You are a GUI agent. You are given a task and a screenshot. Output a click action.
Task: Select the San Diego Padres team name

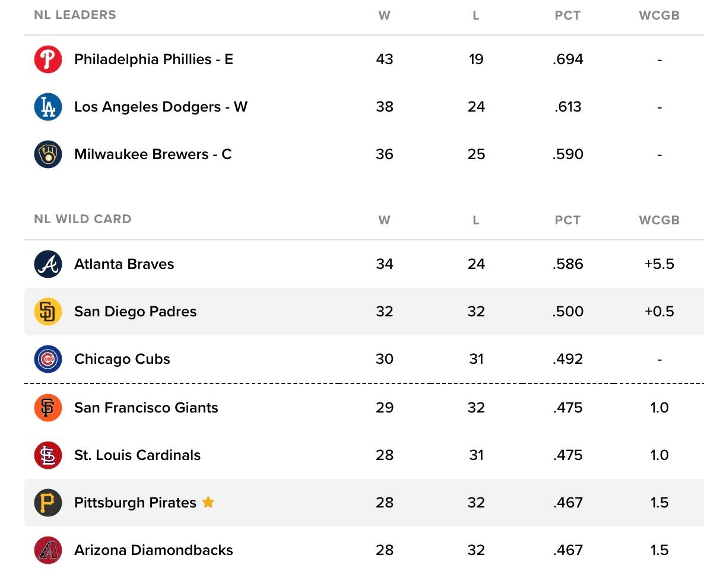[135, 312]
